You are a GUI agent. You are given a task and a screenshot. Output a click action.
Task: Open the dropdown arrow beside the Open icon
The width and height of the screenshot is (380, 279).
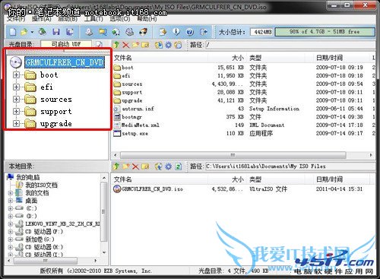[x=32, y=32]
